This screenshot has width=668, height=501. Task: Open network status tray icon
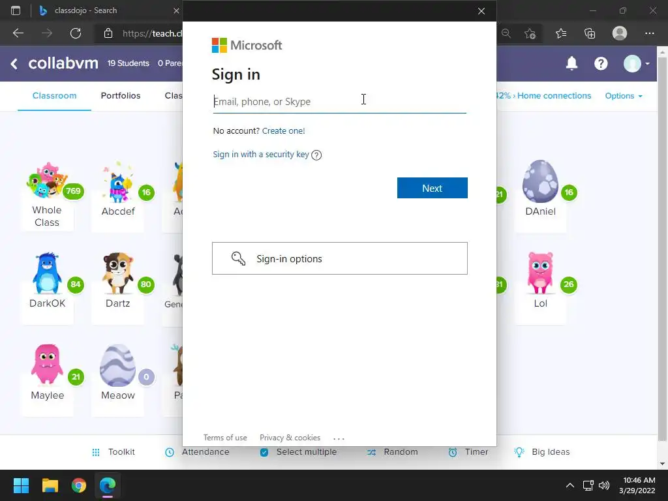pyautogui.click(x=588, y=485)
